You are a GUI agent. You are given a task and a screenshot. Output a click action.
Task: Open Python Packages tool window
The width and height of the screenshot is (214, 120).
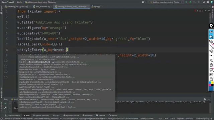(x=41, y=115)
